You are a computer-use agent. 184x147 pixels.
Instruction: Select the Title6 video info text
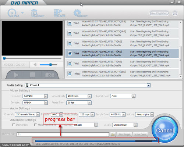(x=104, y=32)
